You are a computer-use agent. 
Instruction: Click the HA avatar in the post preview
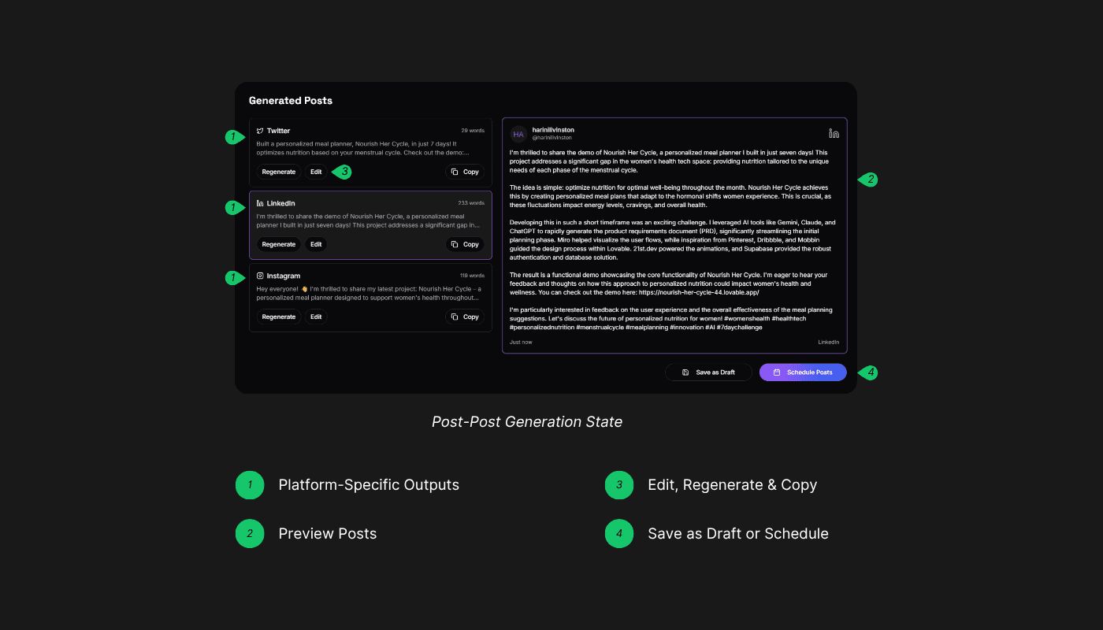click(x=518, y=134)
